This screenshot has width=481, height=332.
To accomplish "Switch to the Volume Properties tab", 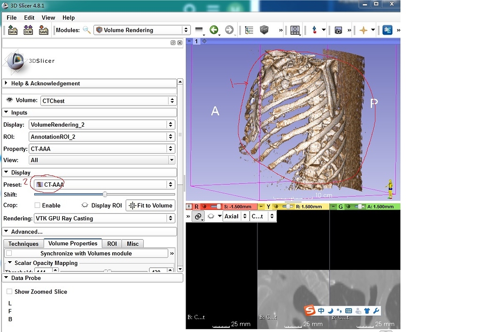I will pos(73,243).
